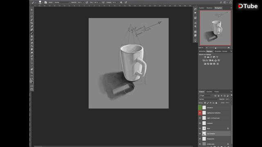Select the Pen tool
The image size is (262, 147).
(x=32, y=56)
